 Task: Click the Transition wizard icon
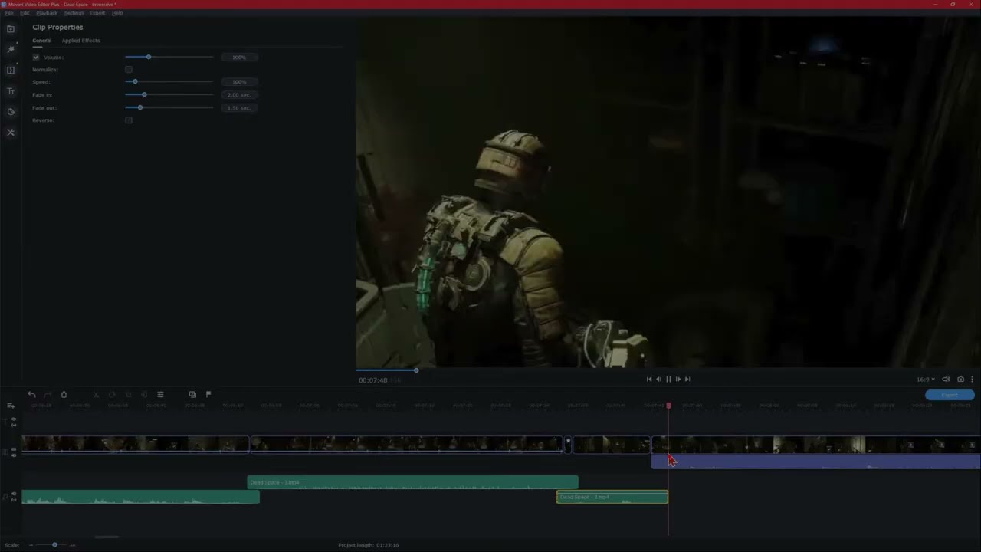(x=192, y=395)
